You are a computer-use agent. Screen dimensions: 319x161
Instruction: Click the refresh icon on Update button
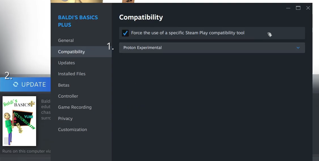click(16, 84)
